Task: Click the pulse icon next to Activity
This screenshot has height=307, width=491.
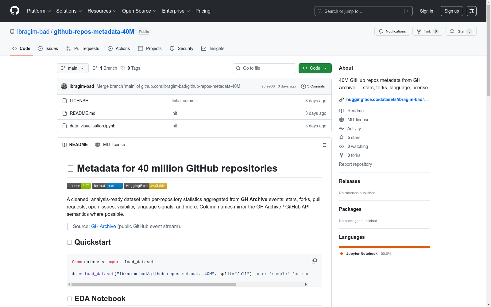Action: pyautogui.click(x=342, y=129)
